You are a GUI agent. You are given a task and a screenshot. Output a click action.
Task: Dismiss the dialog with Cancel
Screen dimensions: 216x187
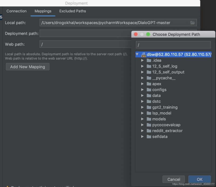[x=174, y=179]
